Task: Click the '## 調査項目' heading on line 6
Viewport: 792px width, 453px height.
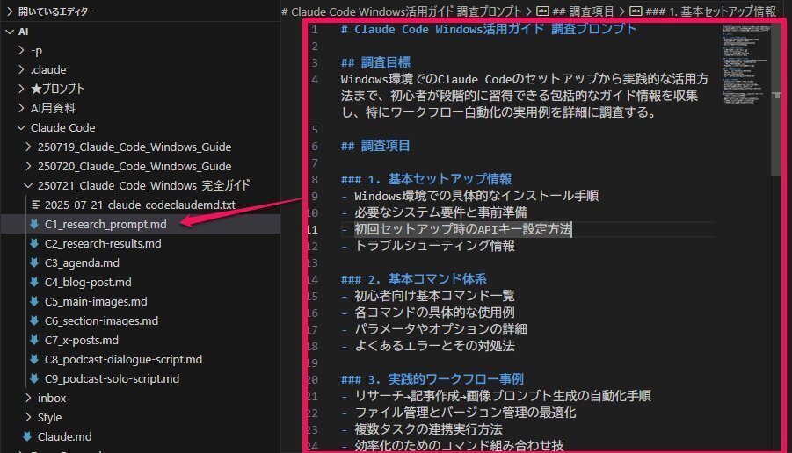Action: pyautogui.click(x=375, y=146)
